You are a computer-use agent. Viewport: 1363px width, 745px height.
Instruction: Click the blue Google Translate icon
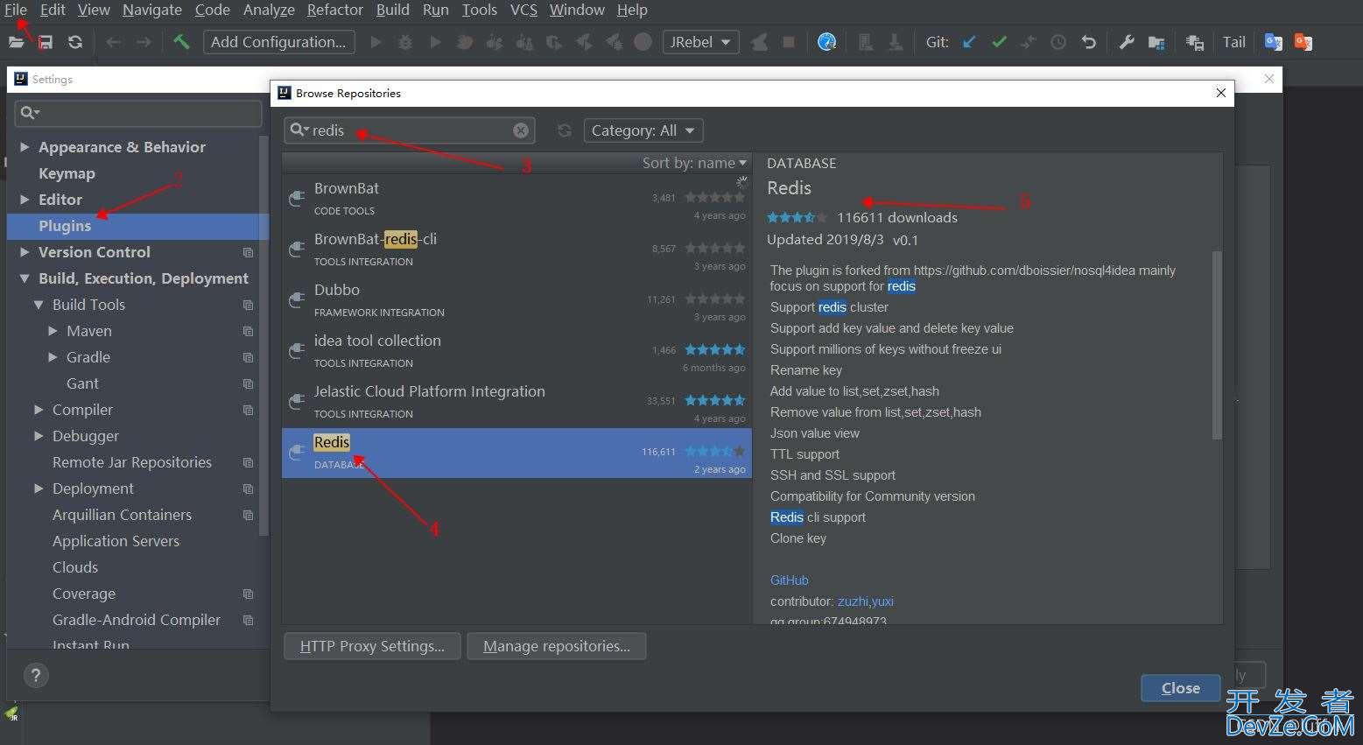click(1274, 42)
